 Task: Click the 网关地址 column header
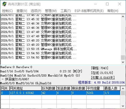point(26,88)
